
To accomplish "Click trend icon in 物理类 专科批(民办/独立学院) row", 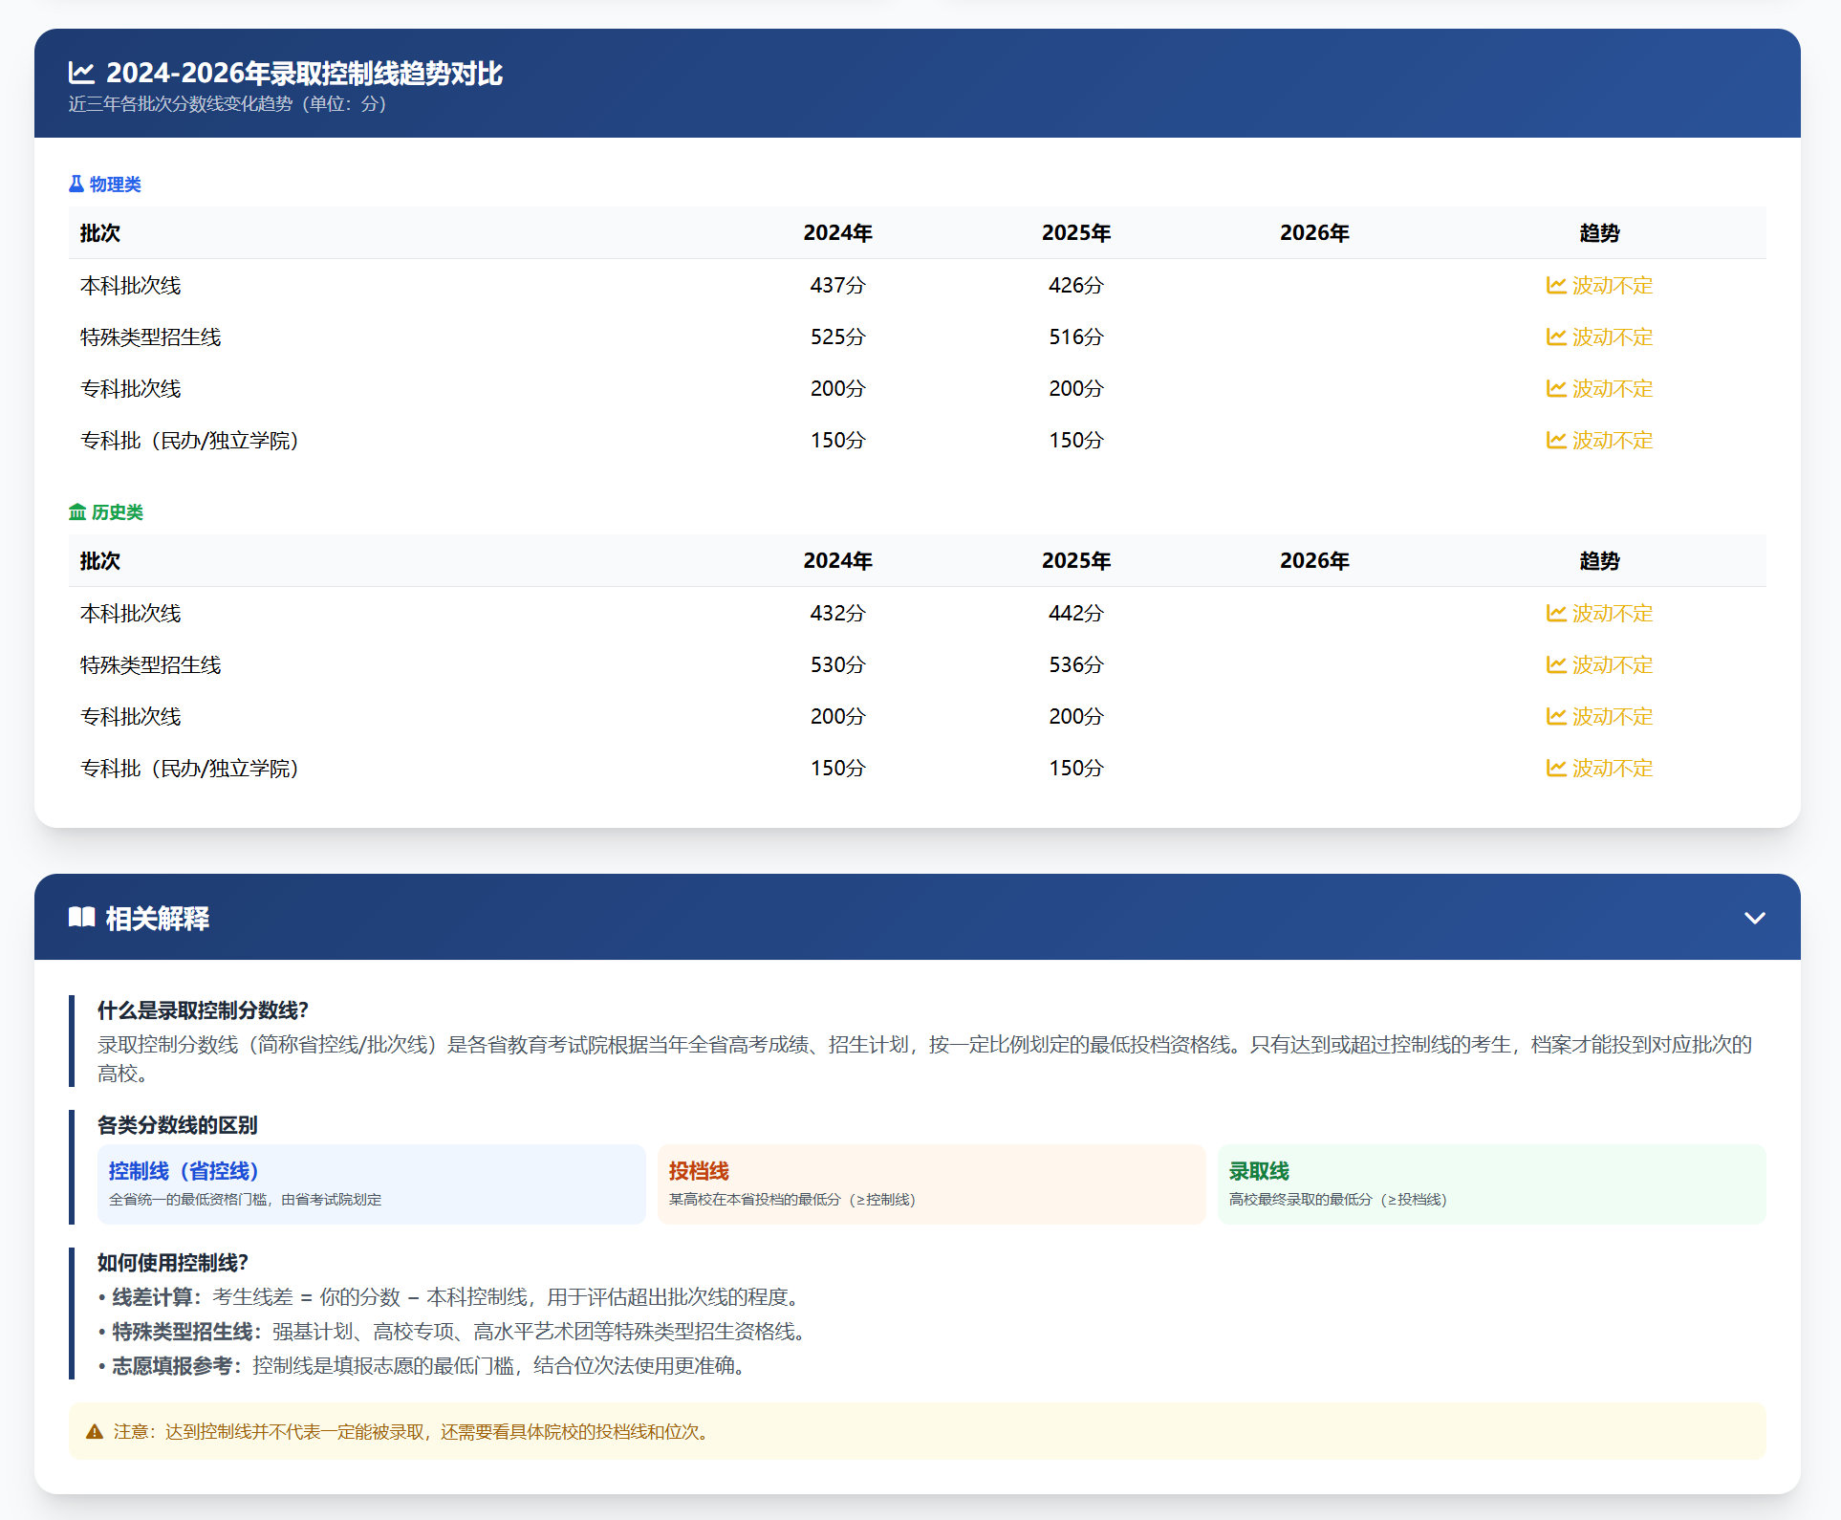I will pos(1556,440).
